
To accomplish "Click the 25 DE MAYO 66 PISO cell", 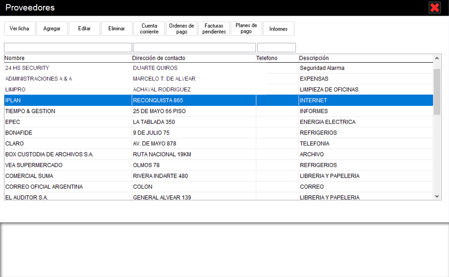I will 194,111.
